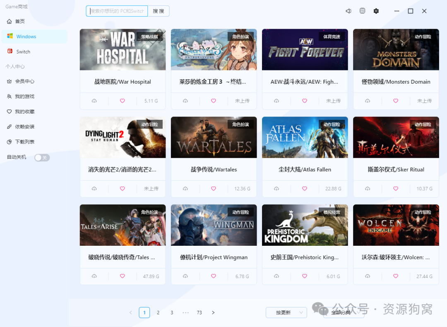This screenshot has width=447, height=327.
Task: Open 我的收藏 my favorites
Action: pos(34,111)
